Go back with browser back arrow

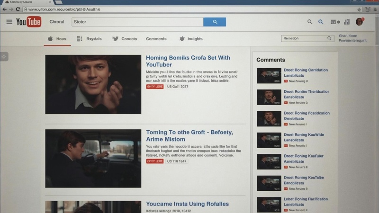coord(5,9)
